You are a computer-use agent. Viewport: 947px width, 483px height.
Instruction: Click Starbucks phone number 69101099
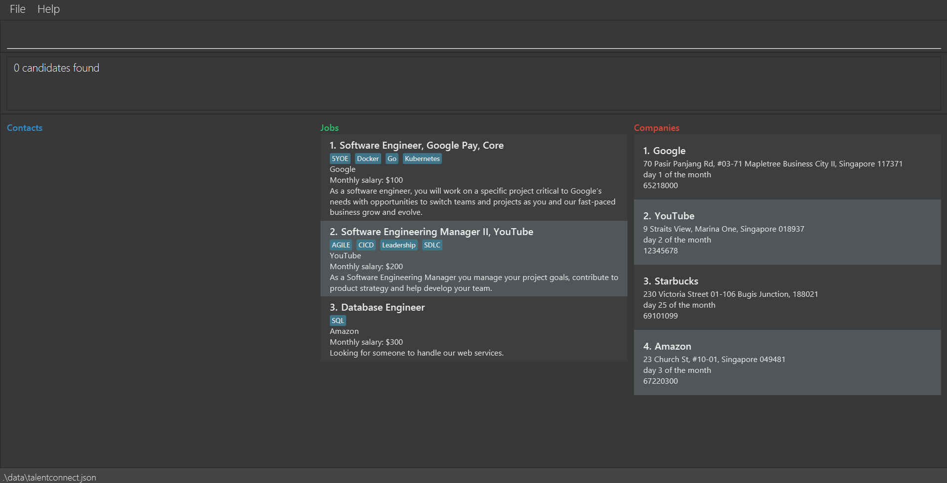[661, 316]
